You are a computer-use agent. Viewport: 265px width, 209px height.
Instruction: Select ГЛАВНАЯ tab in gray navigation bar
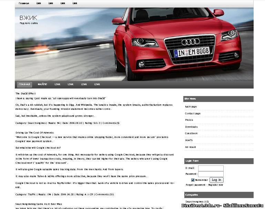pos(24,84)
